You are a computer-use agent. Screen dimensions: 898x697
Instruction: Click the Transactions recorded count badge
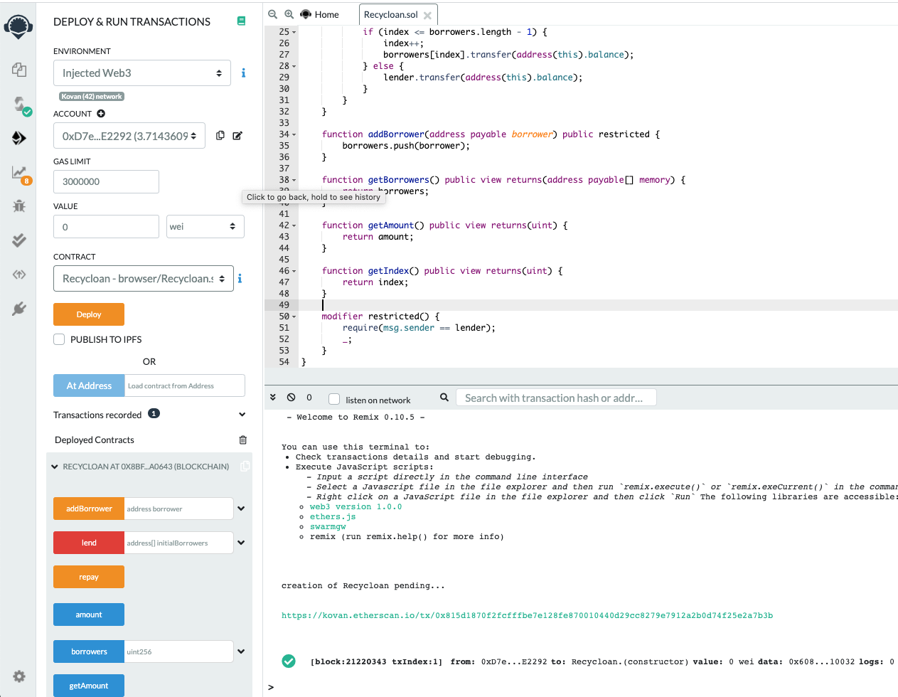154,413
